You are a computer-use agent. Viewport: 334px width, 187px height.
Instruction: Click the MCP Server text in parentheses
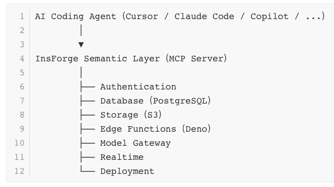pos(196,59)
